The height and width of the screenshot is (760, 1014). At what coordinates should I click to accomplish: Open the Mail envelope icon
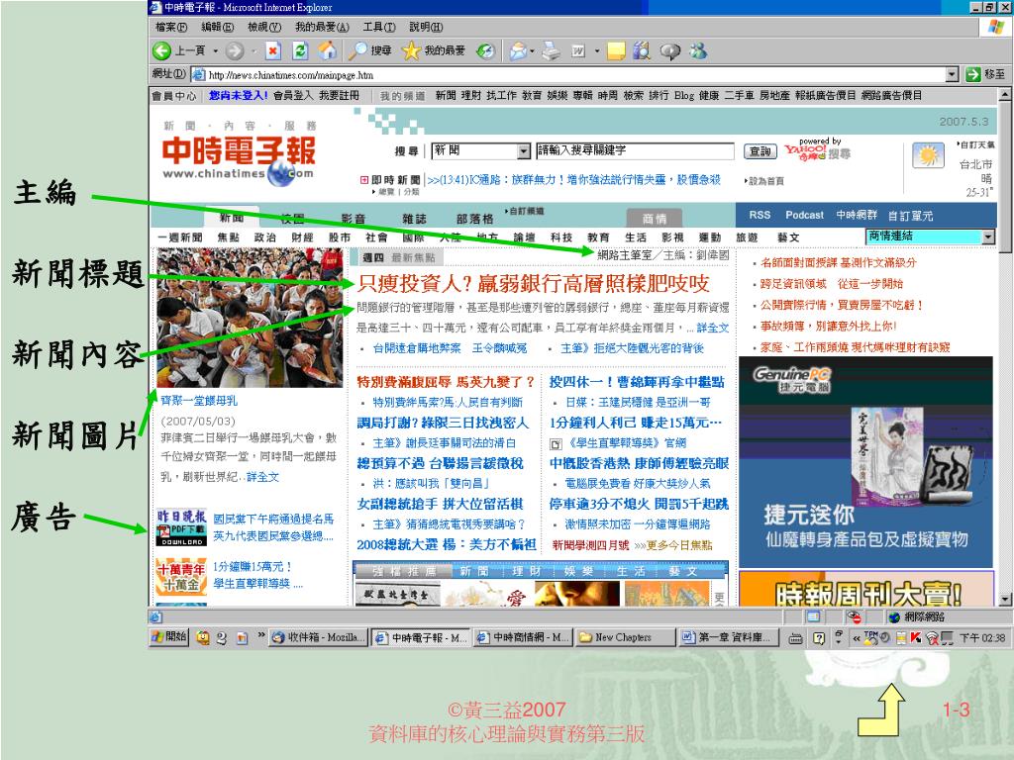click(519, 51)
